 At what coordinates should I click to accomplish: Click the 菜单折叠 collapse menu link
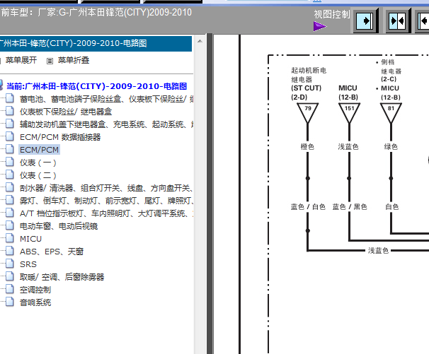[x=74, y=60]
